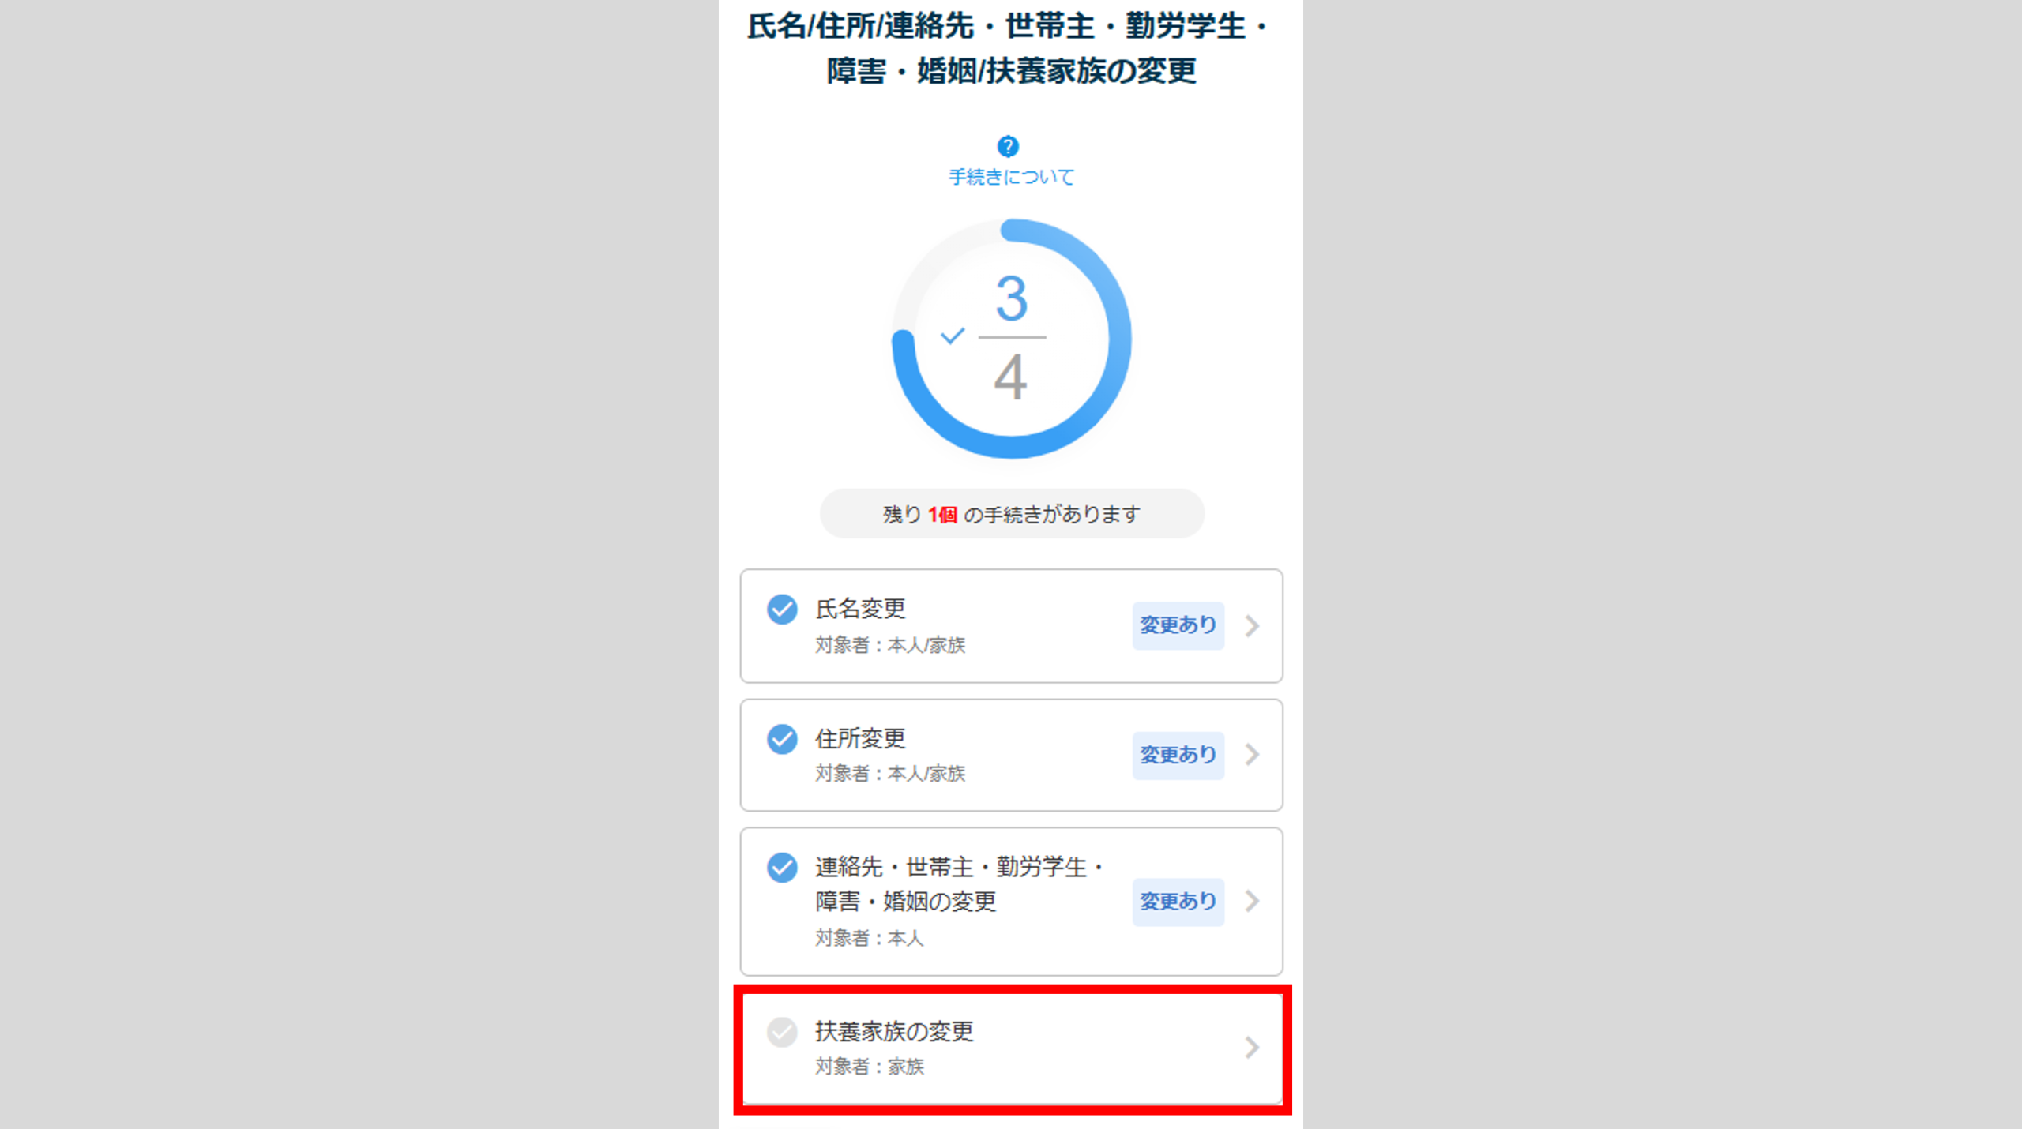
Task: Open the 手続きについて help link
Action: coord(1011,177)
